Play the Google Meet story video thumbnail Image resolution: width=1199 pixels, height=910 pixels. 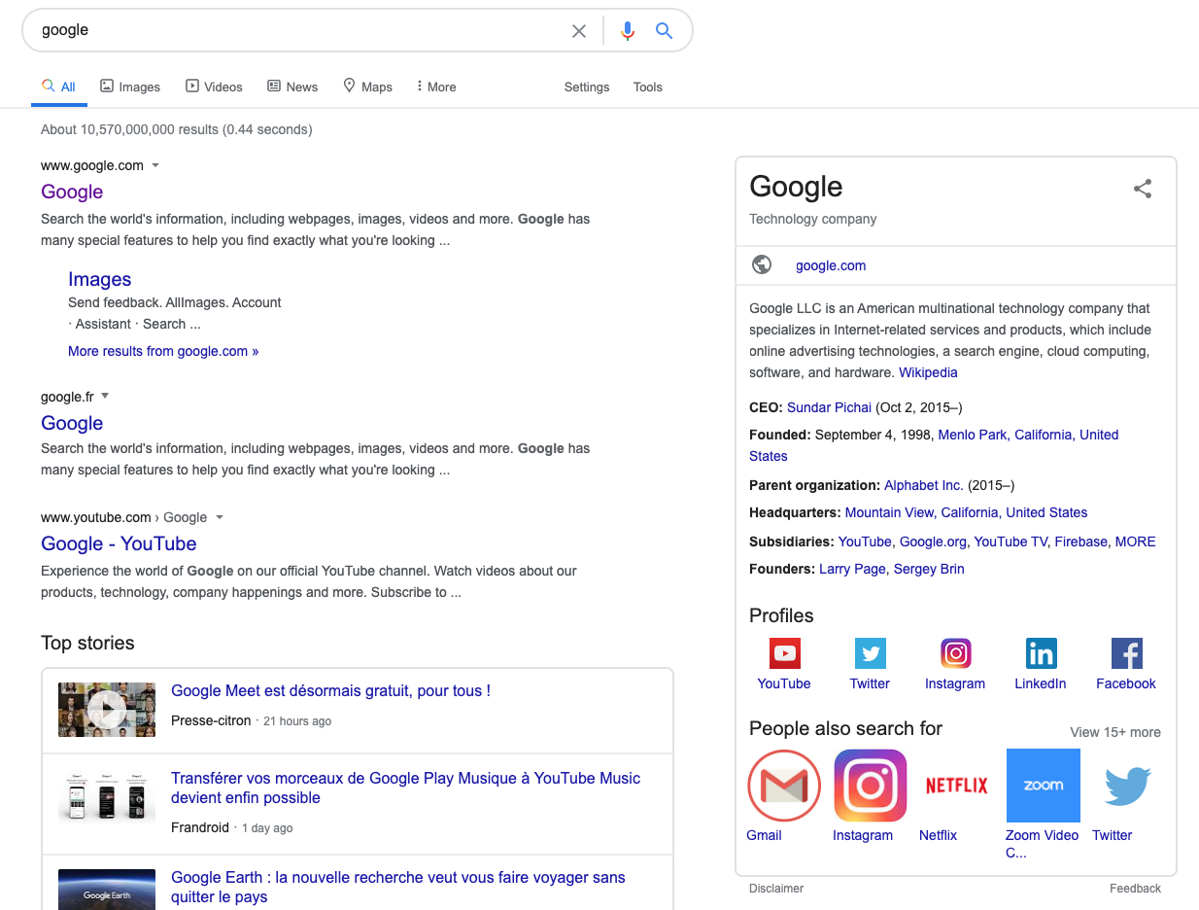[x=107, y=710]
